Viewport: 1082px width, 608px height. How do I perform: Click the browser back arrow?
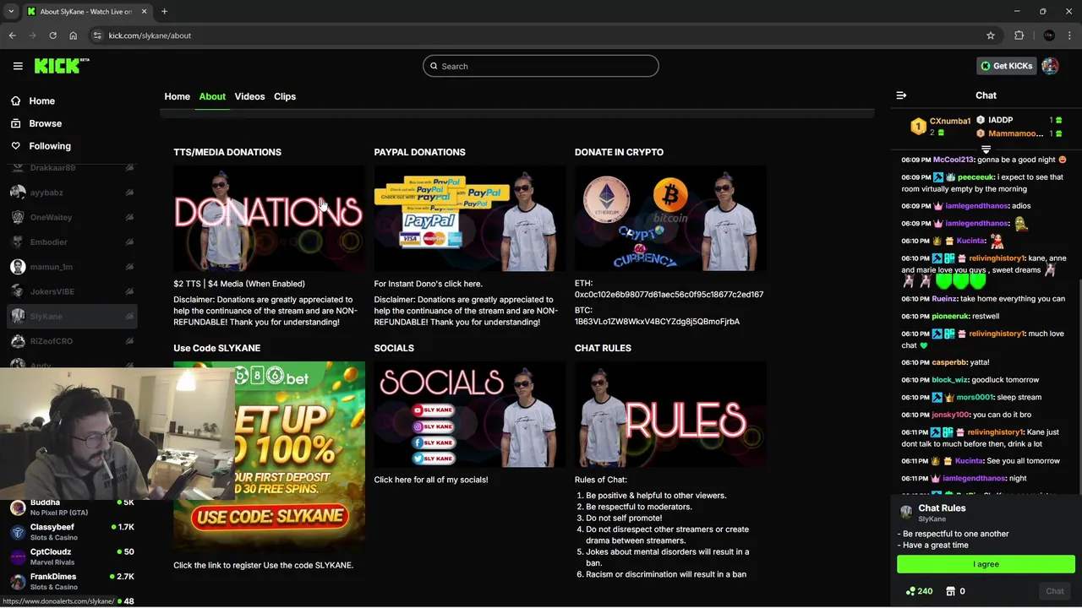[x=12, y=35]
